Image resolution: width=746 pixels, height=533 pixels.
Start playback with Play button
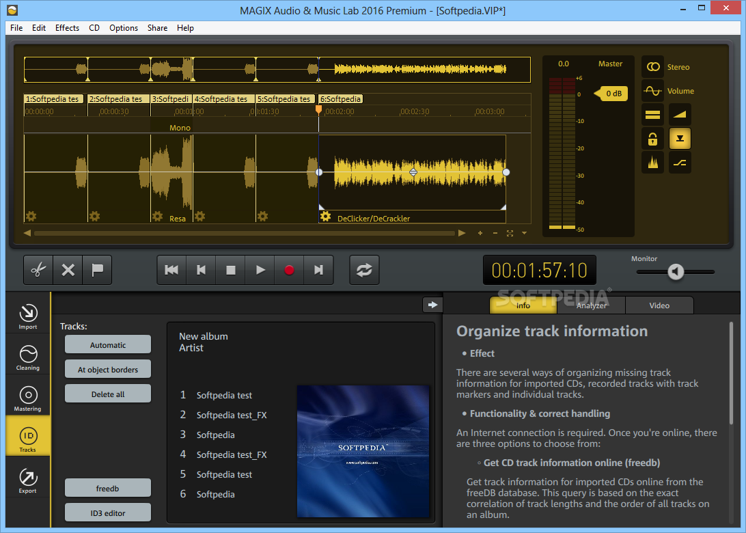[260, 270]
